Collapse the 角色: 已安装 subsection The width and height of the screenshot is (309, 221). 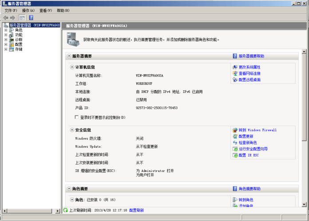[72, 200]
